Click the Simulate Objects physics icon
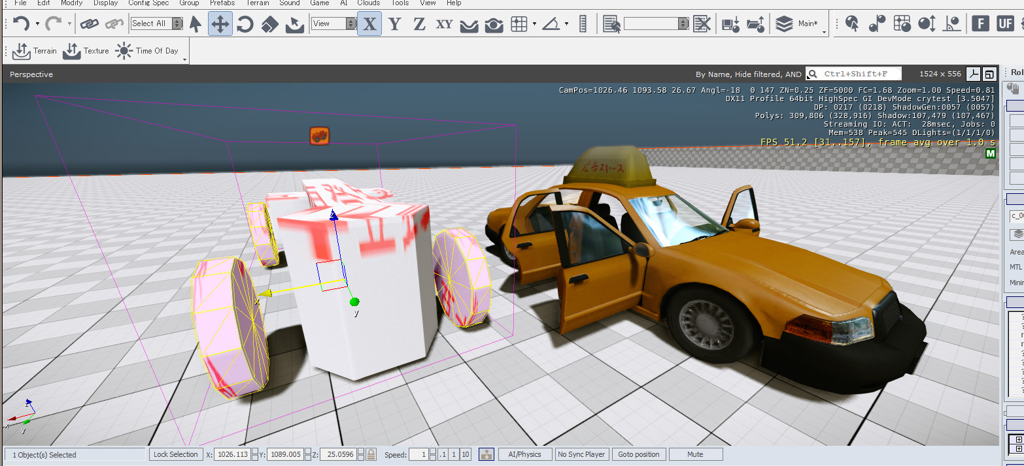Image resolution: width=1024 pixels, height=466 pixels. [902, 24]
